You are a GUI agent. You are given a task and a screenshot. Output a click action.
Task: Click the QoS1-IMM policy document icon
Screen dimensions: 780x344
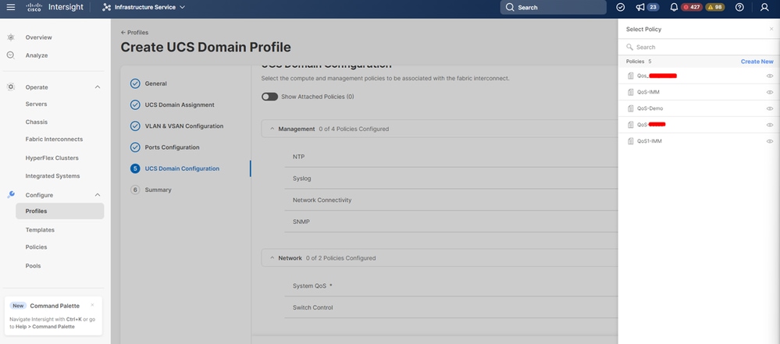[632, 141]
